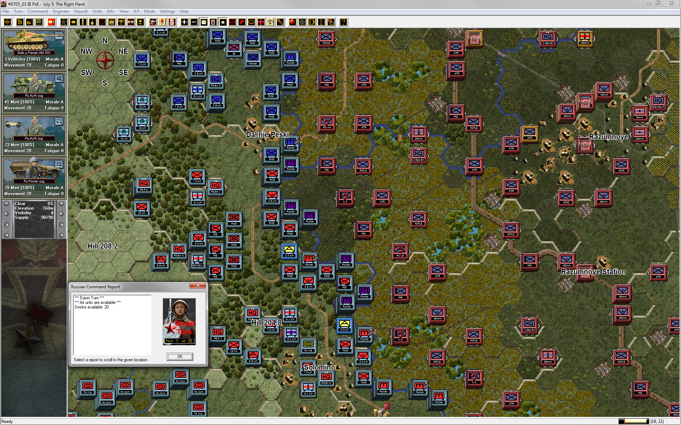This screenshot has height=425, width=681.
Task: Click the red down-arrow map icon
Action: [162, 22]
